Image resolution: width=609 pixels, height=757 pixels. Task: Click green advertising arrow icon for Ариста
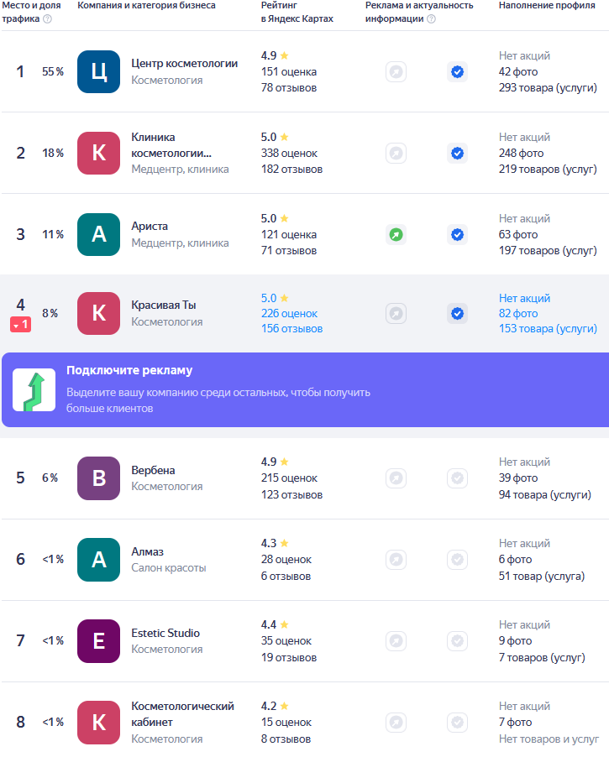click(396, 234)
